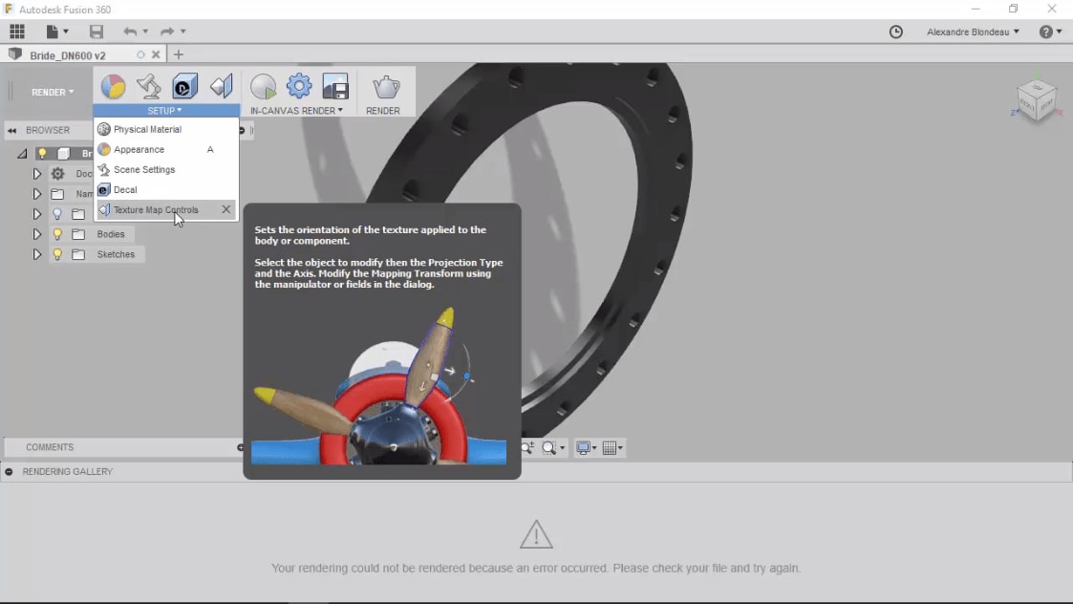Toggle visibility lightbulb of the root component
The image size is (1073, 604).
tap(42, 154)
